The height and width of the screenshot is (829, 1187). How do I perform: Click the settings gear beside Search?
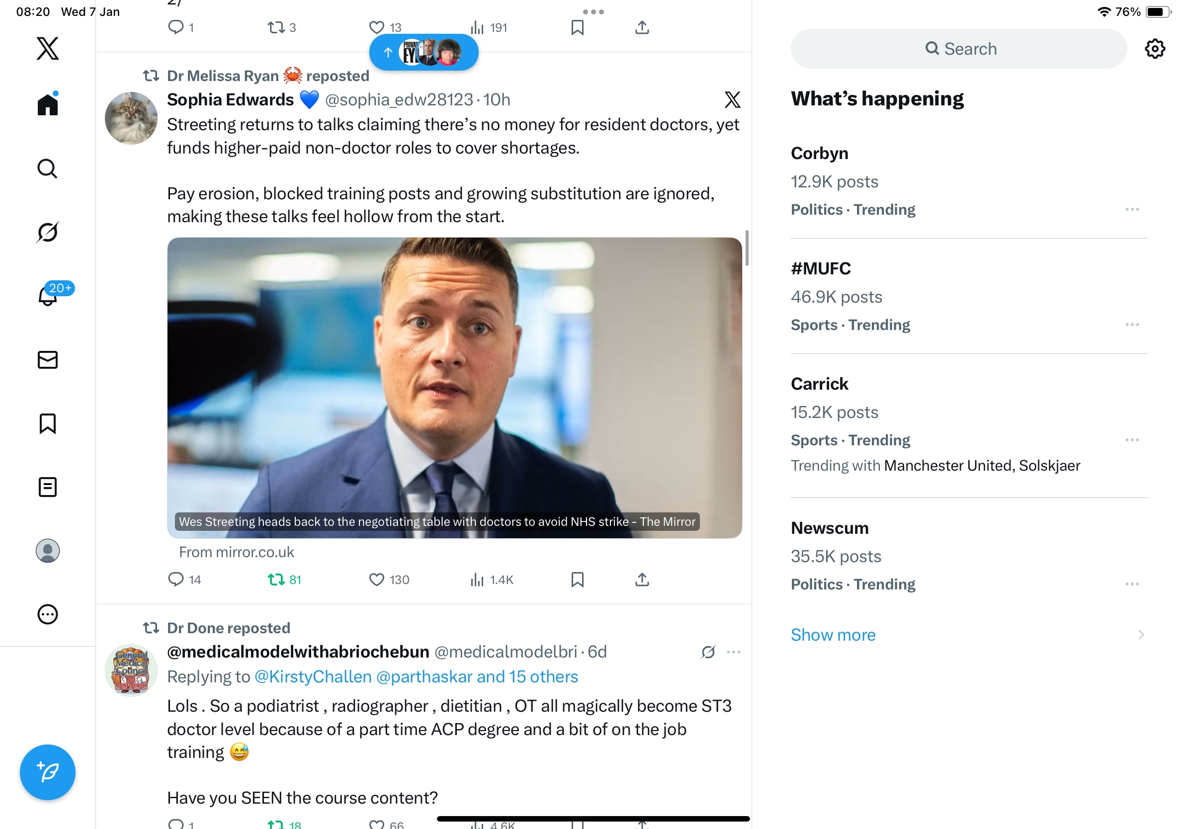[1154, 49]
